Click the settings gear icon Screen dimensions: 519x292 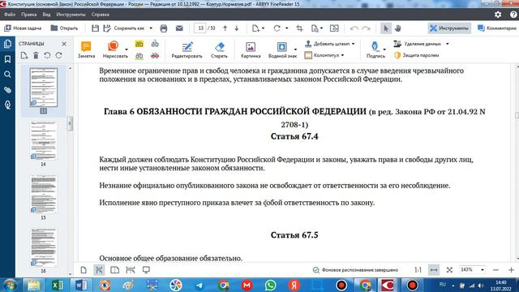(x=498, y=15)
